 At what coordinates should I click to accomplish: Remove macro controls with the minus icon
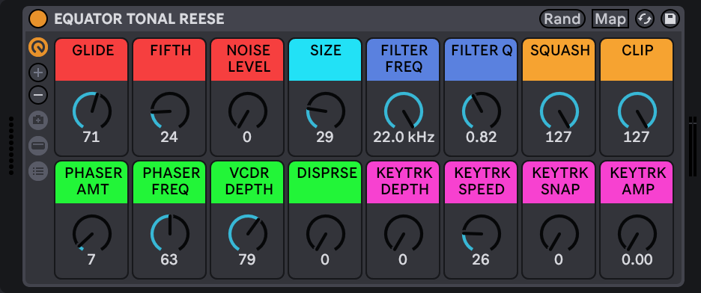point(38,94)
